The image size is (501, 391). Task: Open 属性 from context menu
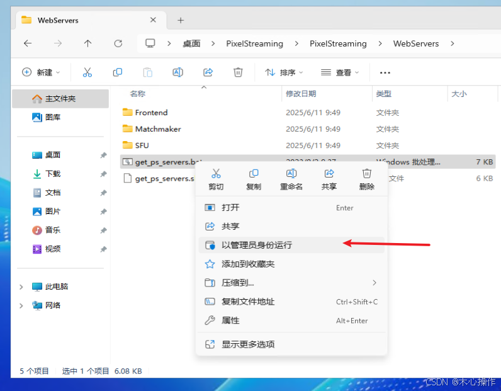pos(291,320)
